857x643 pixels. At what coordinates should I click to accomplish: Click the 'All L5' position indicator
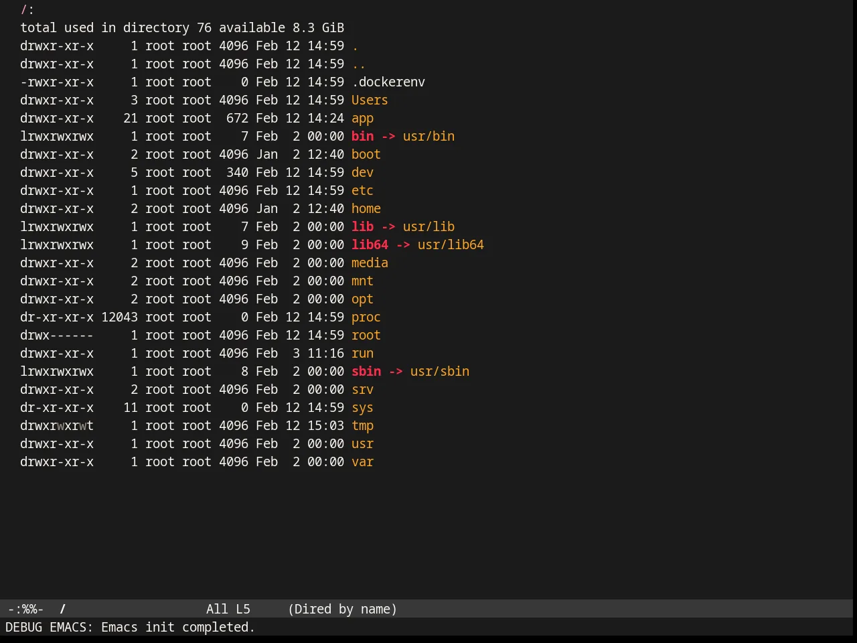click(228, 609)
